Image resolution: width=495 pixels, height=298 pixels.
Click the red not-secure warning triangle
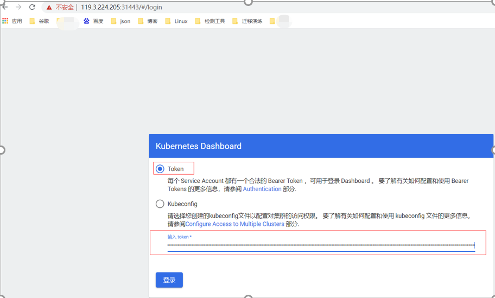coord(49,7)
